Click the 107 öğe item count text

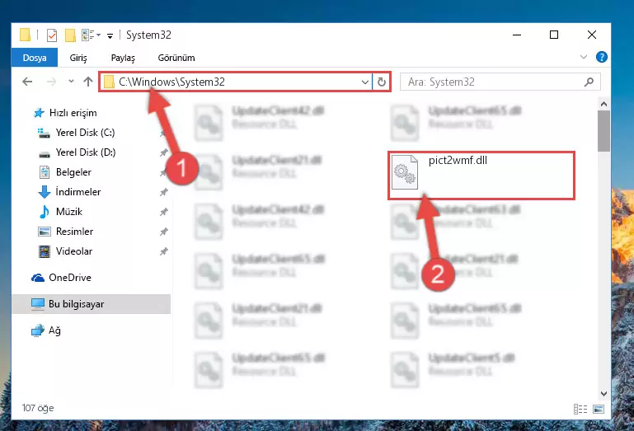click(x=38, y=408)
